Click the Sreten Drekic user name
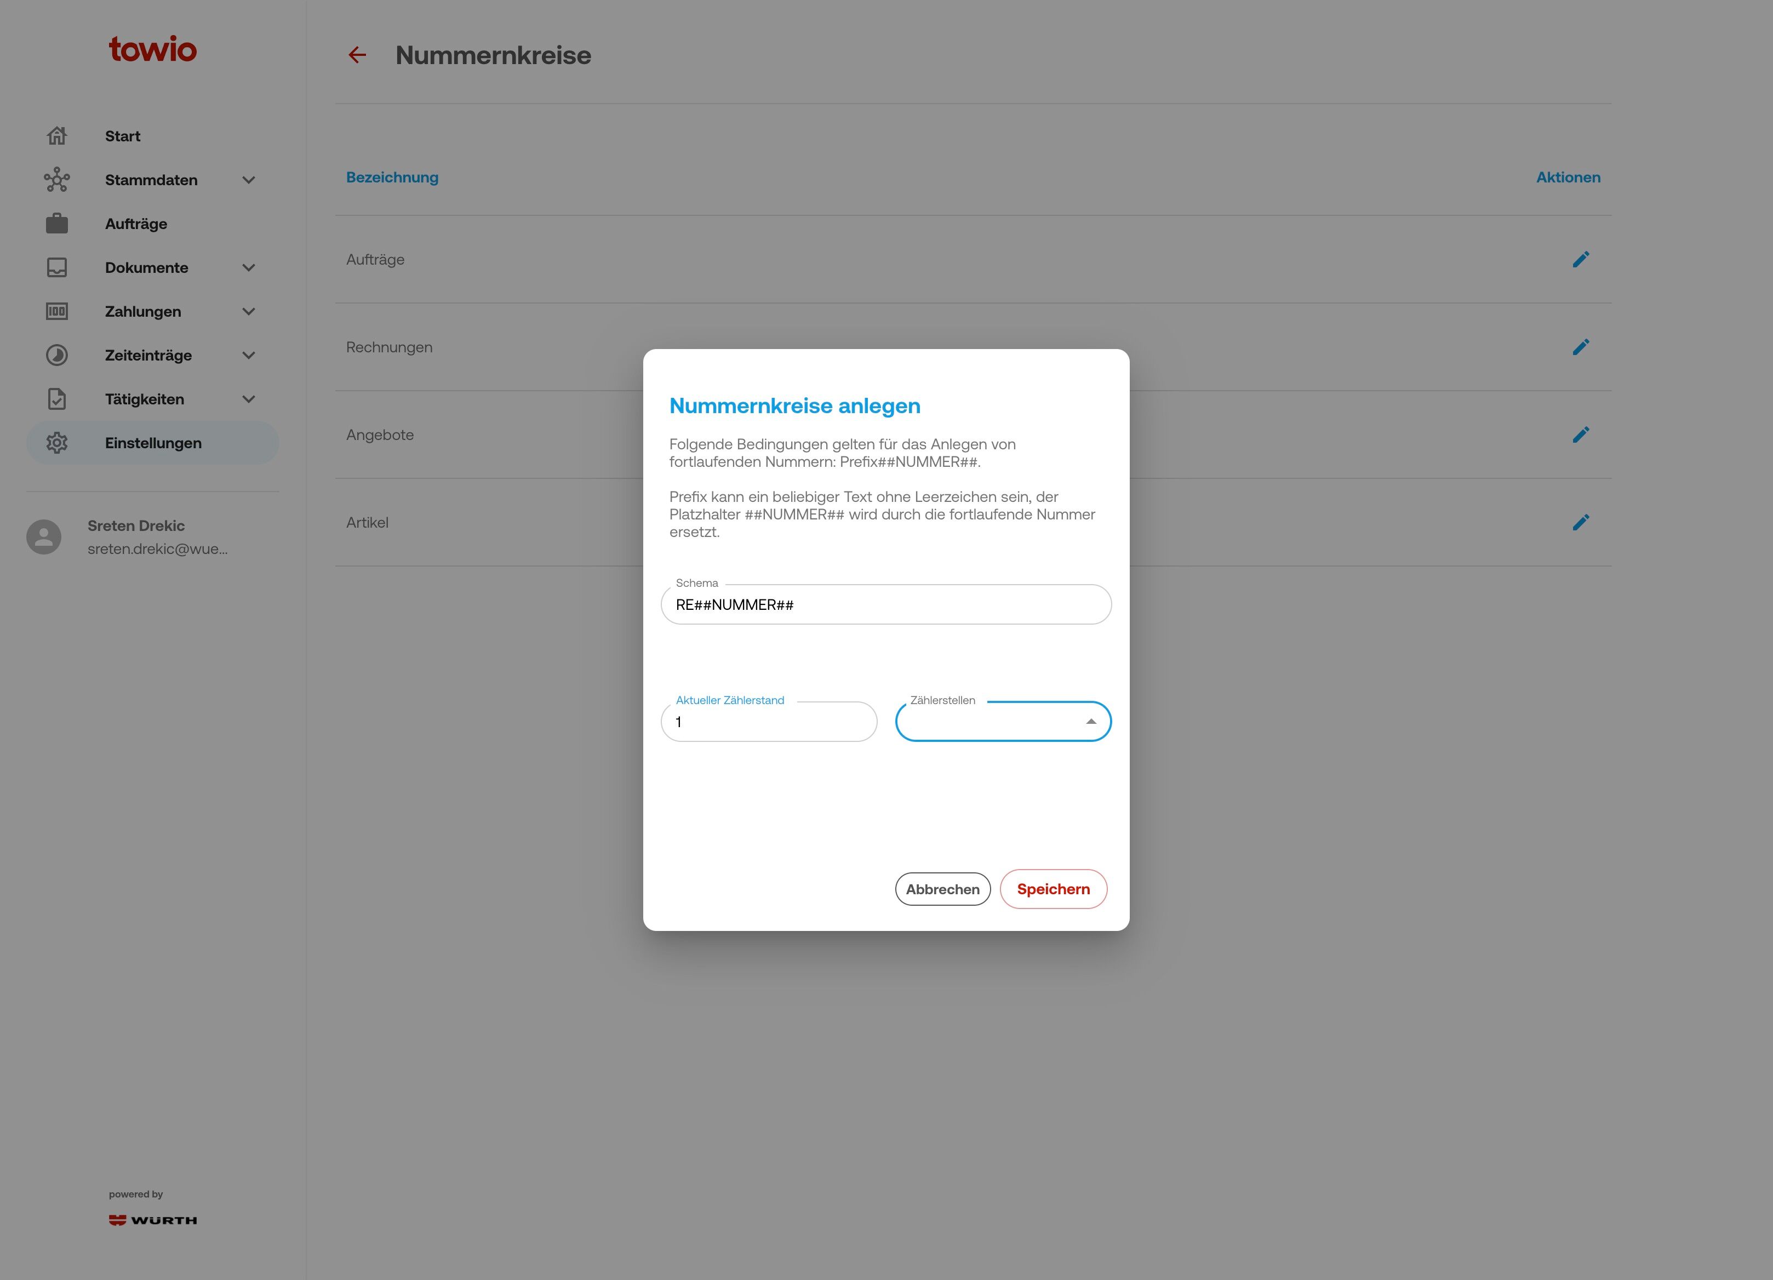Image resolution: width=1773 pixels, height=1280 pixels. tap(136, 525)
